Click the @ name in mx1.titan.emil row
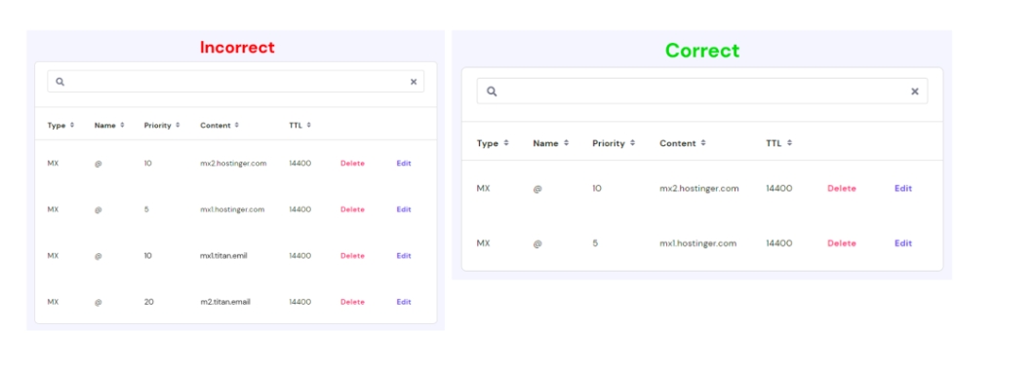 99,256
